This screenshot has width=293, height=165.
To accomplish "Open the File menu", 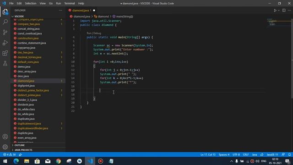I will tap(11, 3).
